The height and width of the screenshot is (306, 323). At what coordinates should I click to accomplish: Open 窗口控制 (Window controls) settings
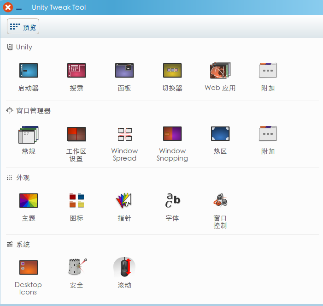coord(220,201)
